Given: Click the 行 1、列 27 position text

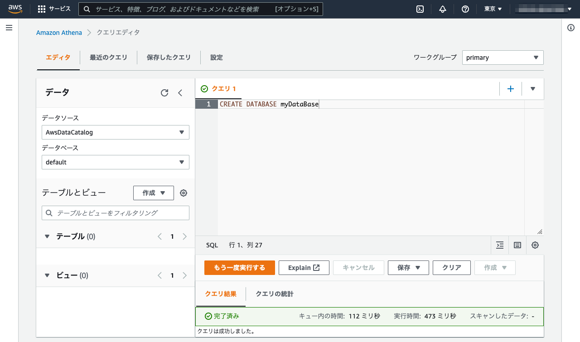Looking at the screenshot, I should click(x=246, y=245).
